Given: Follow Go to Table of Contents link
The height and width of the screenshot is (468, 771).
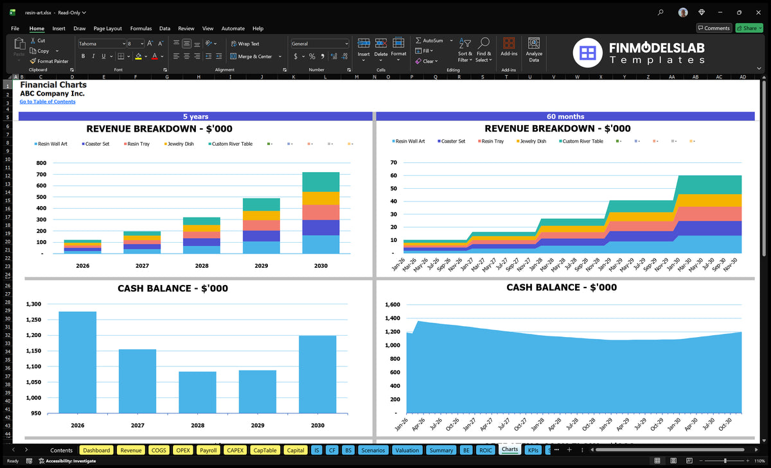Looking at the screenshot, I should [48, 101].
